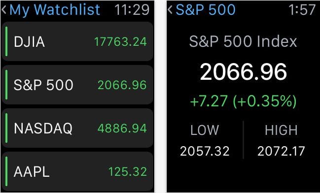This screenshot has width=320, height=193.
Task: Click the blue S&P 500 header title
Action: coord(206,9)
